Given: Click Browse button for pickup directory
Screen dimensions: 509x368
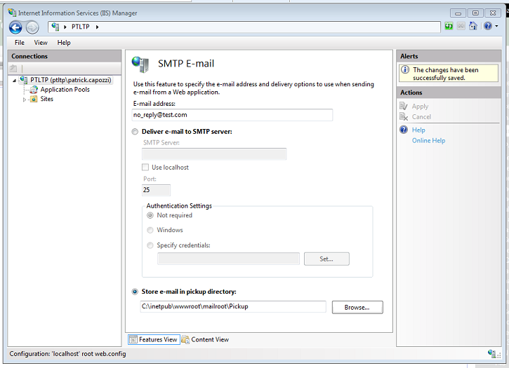Looking at the screenshot, I should [357, 308].
